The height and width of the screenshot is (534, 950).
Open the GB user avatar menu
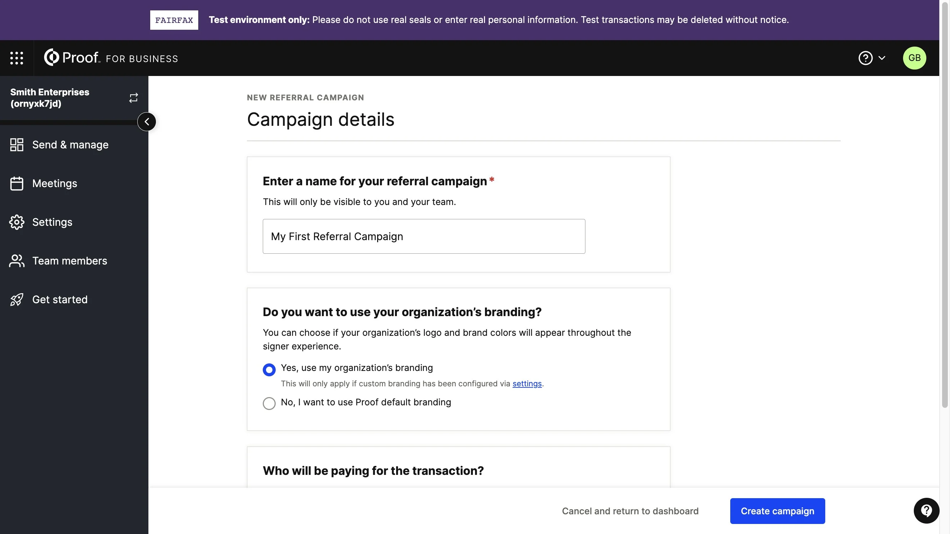coord(914,58)
